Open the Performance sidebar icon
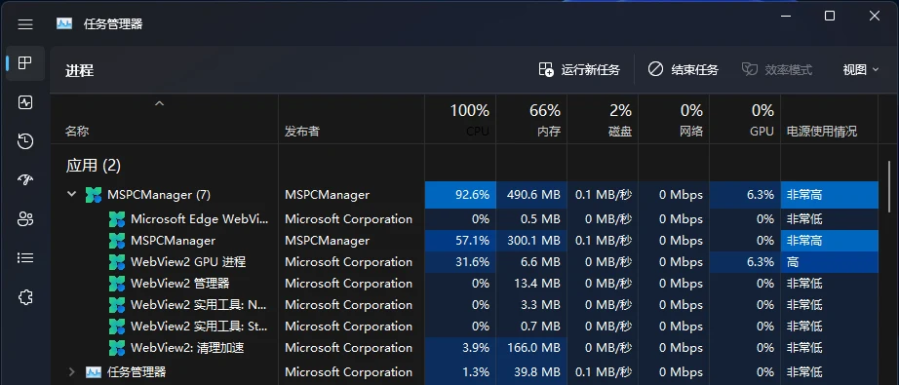This screenshot has width=899, height=385. pyautogui.click(x=25, y=102)
